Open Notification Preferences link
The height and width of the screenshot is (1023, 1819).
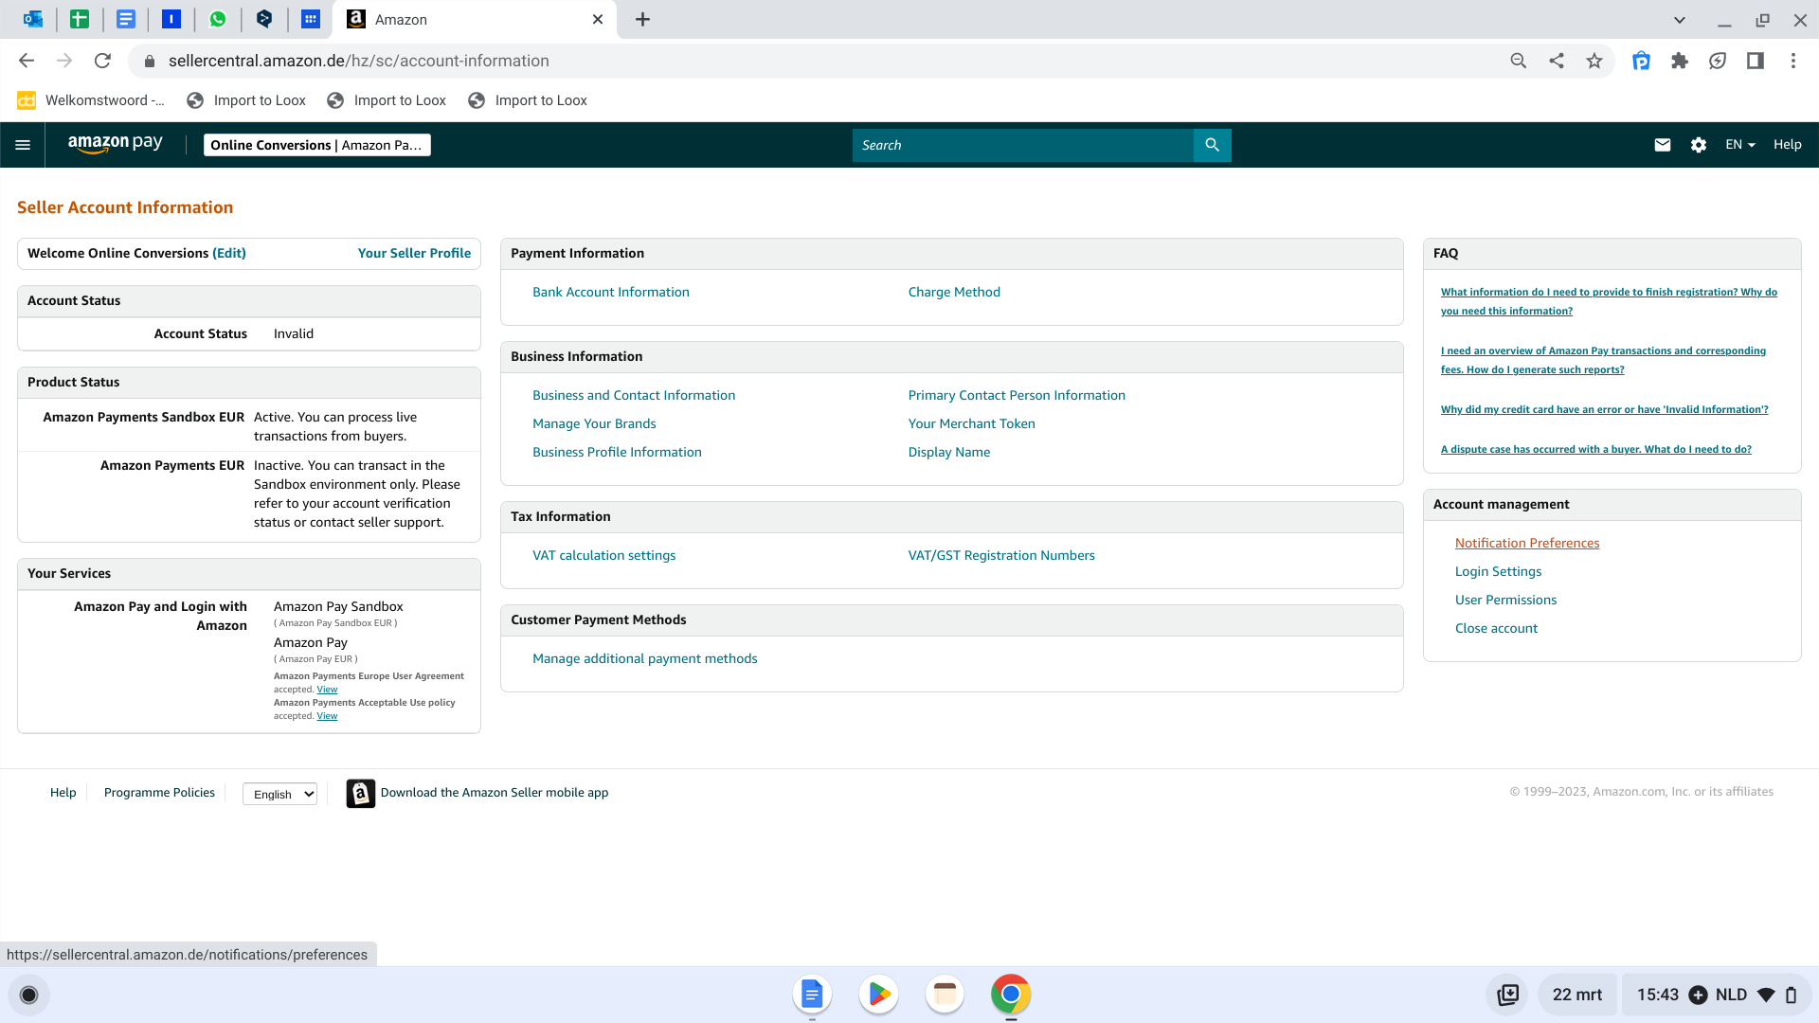point(1526,543)
